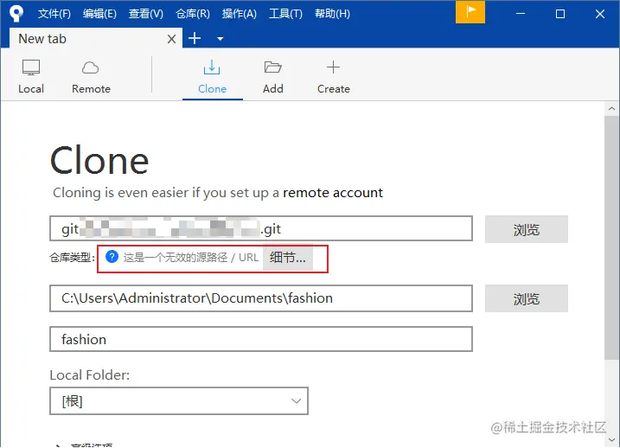Open the 帮助(H) menu
This screenshot has width=620, height=448.
click(332, 14)
